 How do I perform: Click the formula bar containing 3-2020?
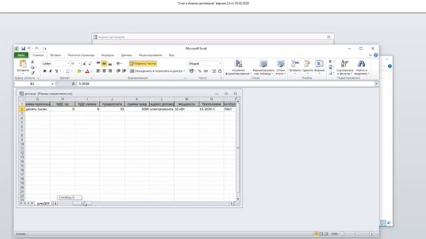pos(226,84)
